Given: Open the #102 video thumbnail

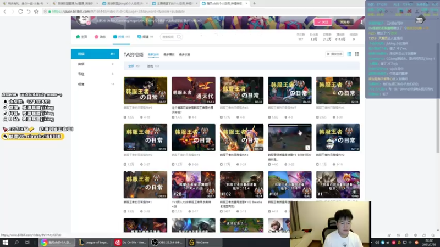Looking at the screenshot, I should 241,184.
